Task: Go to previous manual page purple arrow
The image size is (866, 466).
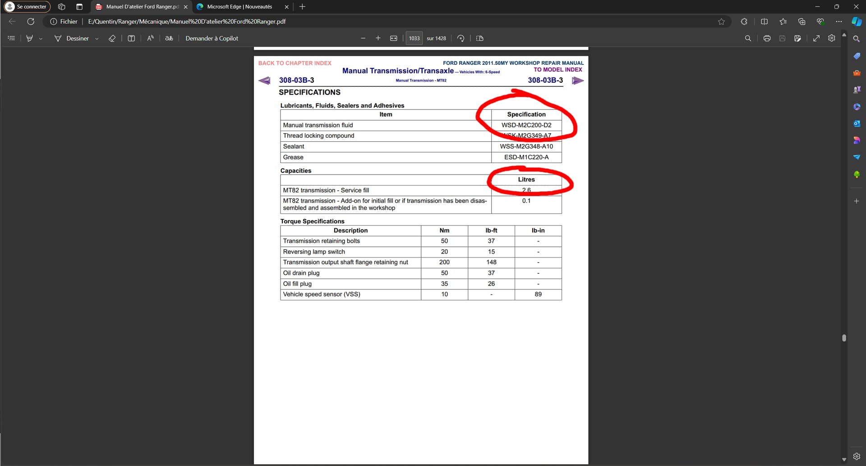Action: 264,81
